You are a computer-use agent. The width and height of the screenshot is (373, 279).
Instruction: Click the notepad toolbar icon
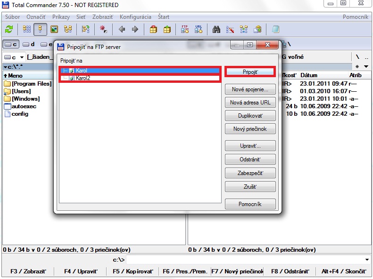tap(275, 30)
